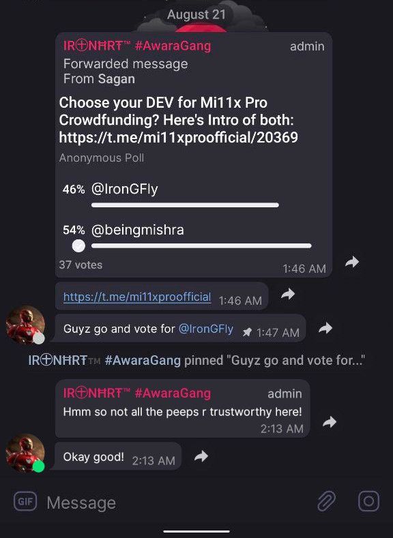Choose the @beingmishra poll option text
The image size is (393, 538).
pyautogui.click(x=138, y=230)
